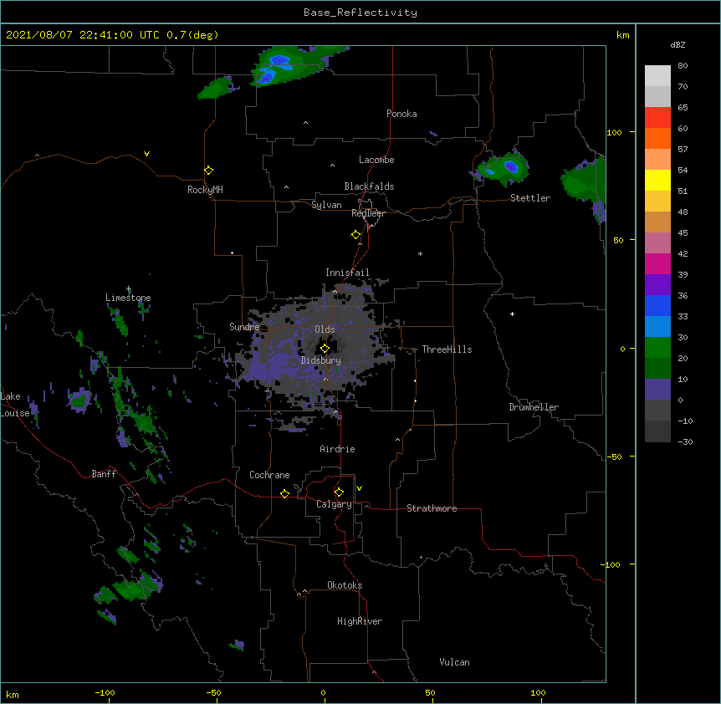Image resolution: width=721 pixels, height=704 pixels.
Task: Click the 45 value in the dBZ legend
Action: (x=683, y=233)
